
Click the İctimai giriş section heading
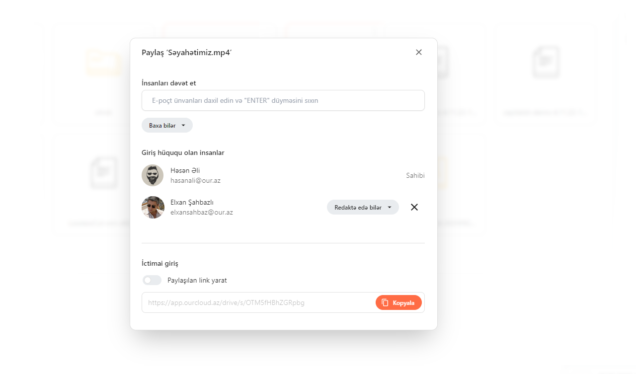pyautogui.click(x=160, y=263)
